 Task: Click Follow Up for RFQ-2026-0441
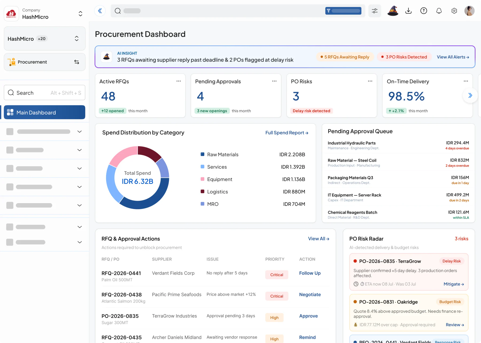[310, 273]
